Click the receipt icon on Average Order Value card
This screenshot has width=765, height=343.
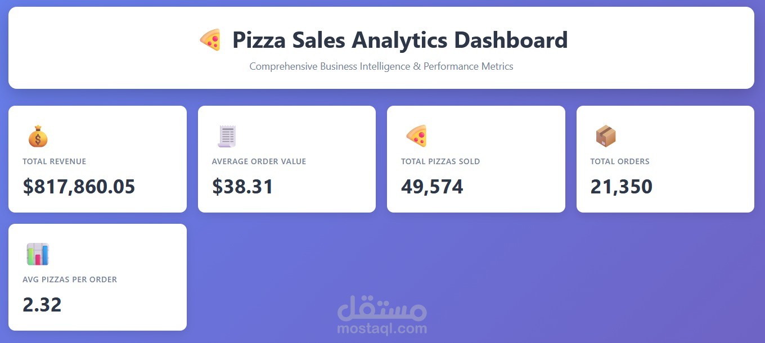(x=227, y=136)
